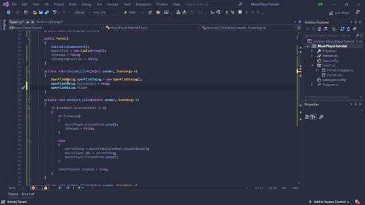Expand the Program.cs node
Screen dimensions: 365x205
312,85
